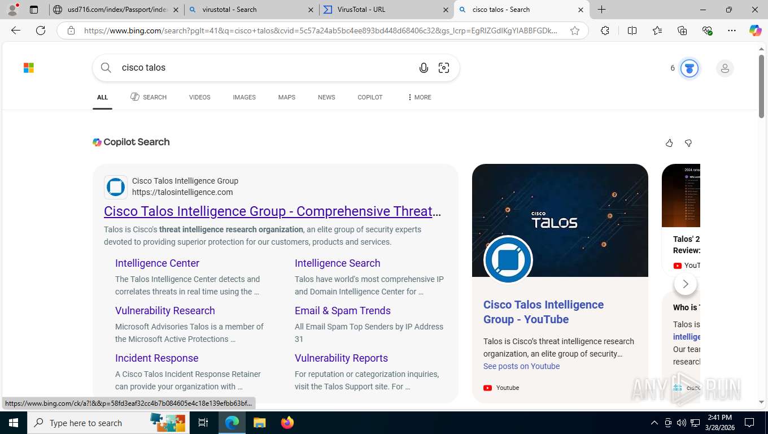Click See posts on Youtube
The image size is (768, 434).
point(521,366)
